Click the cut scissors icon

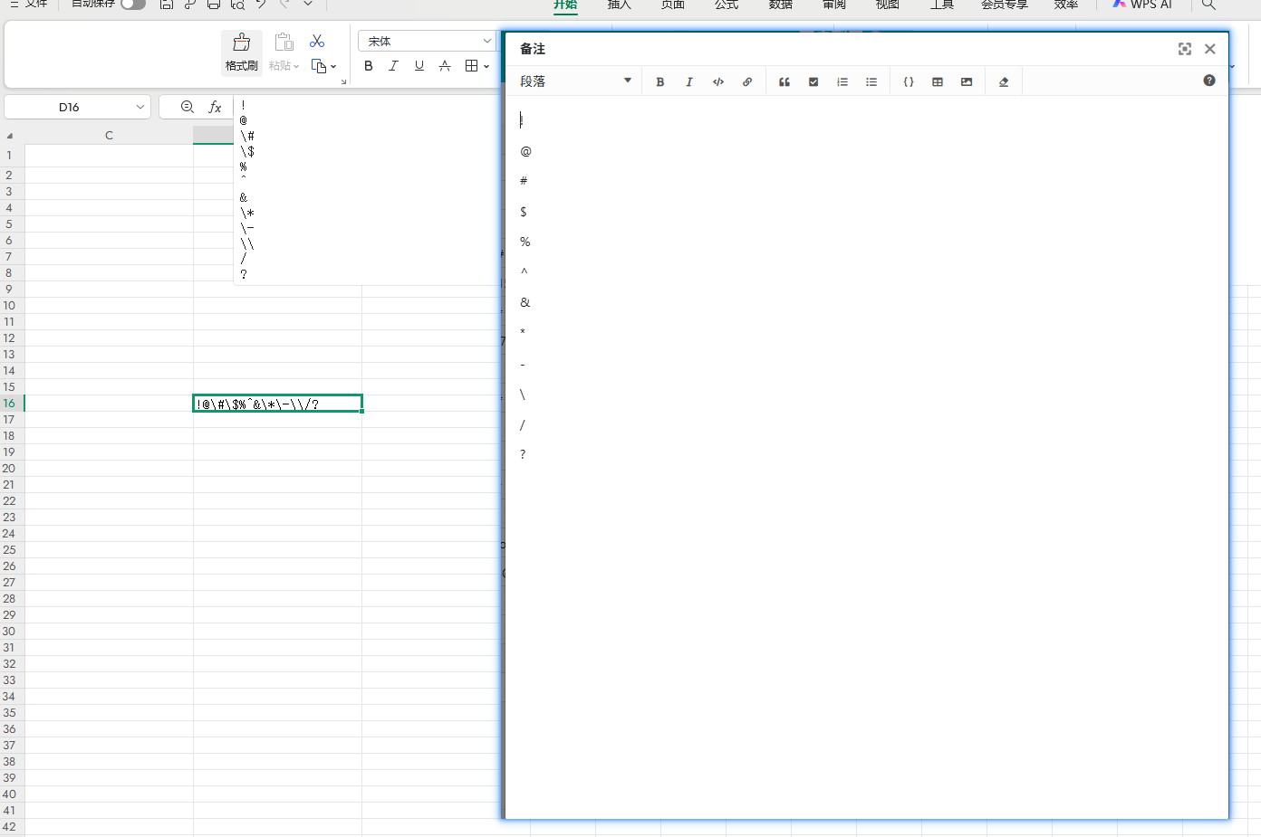click(x=317, y=42)
